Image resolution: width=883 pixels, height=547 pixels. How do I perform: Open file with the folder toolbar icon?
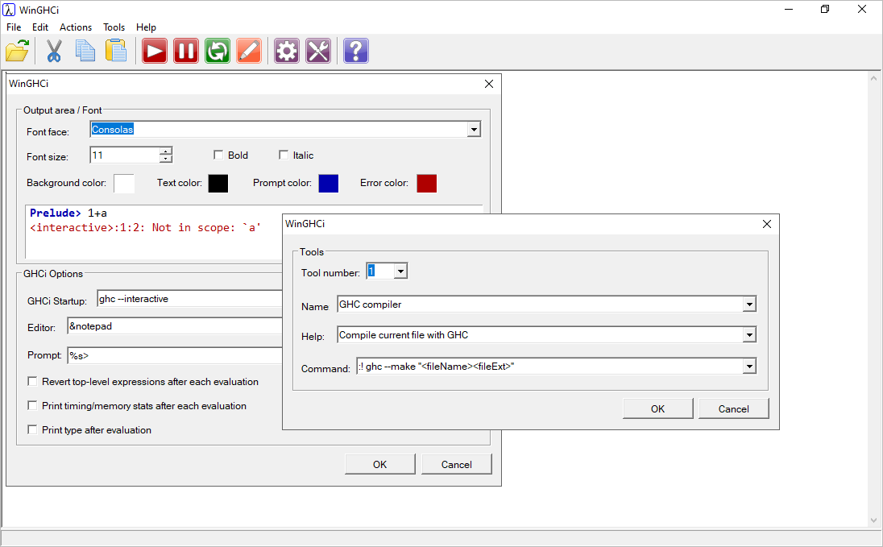pos(18,51)
